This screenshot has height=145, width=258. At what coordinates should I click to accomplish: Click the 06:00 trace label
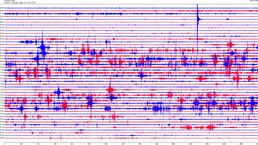click(x=2, y=42)
